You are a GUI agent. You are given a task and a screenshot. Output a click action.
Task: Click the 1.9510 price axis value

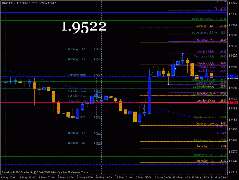pyautogui.click(x=233, y=99)
